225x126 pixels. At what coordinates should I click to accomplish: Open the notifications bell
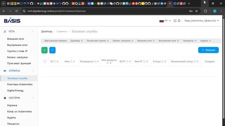179,21
